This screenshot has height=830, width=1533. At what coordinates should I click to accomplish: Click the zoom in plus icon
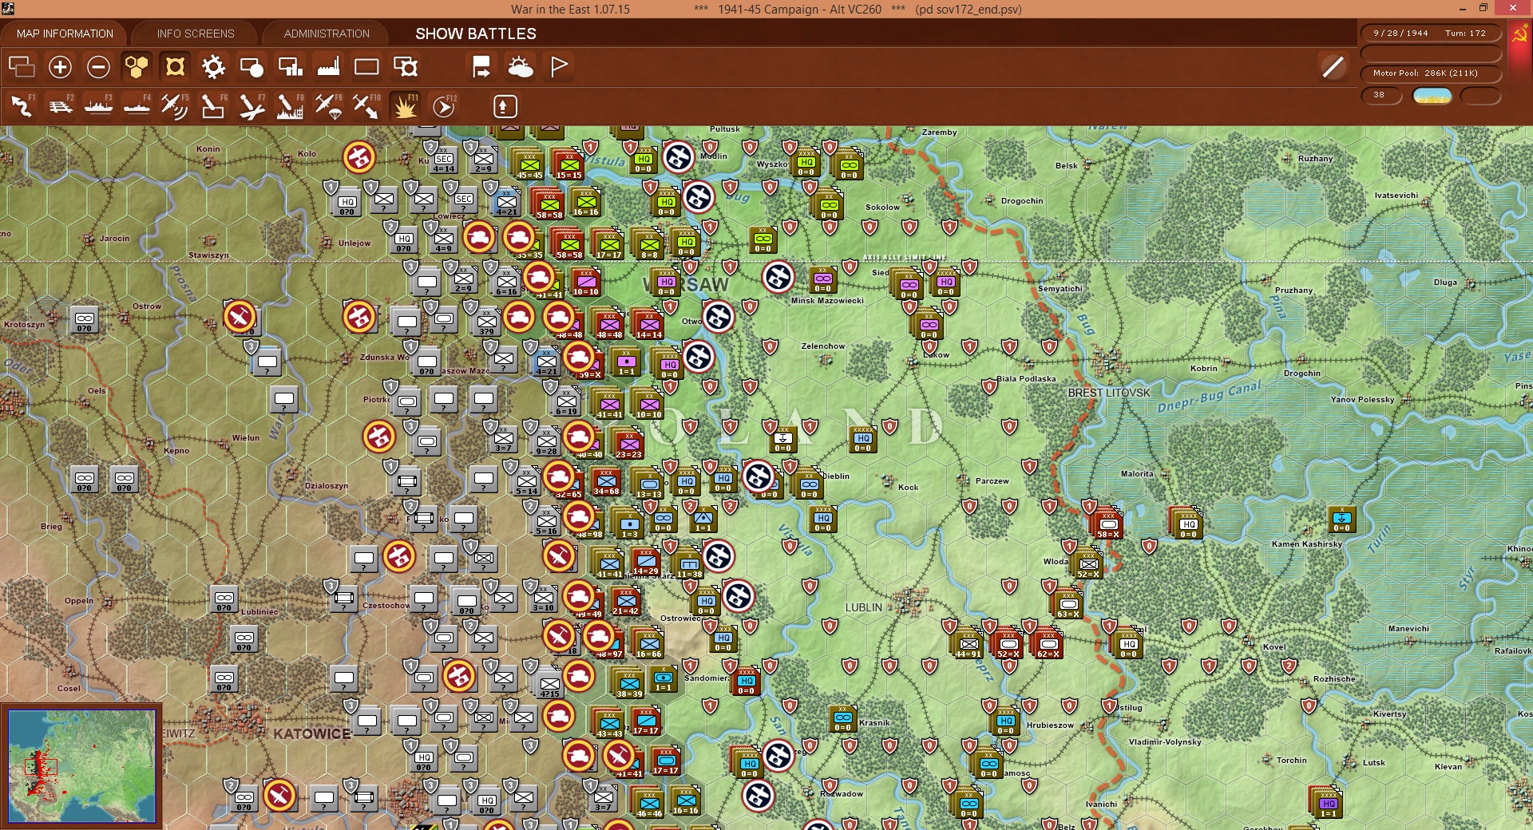60,67
